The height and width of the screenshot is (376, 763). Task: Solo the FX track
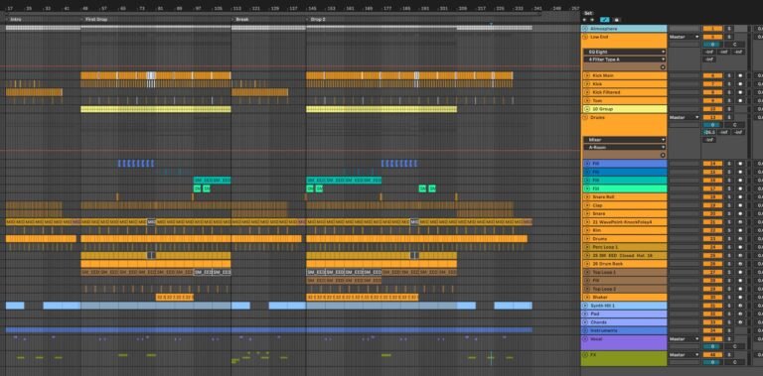[x=729, y=355]
